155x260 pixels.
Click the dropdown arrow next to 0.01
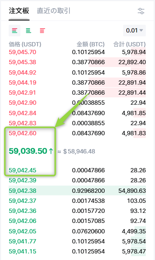tap(141, 31)
